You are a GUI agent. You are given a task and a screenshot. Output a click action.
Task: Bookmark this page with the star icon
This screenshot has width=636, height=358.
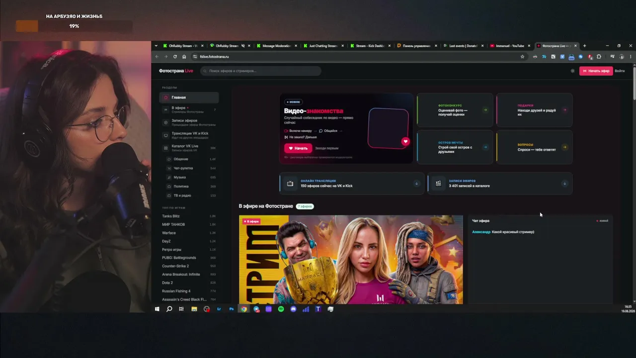pyautogui.click(x=522, y=57)
